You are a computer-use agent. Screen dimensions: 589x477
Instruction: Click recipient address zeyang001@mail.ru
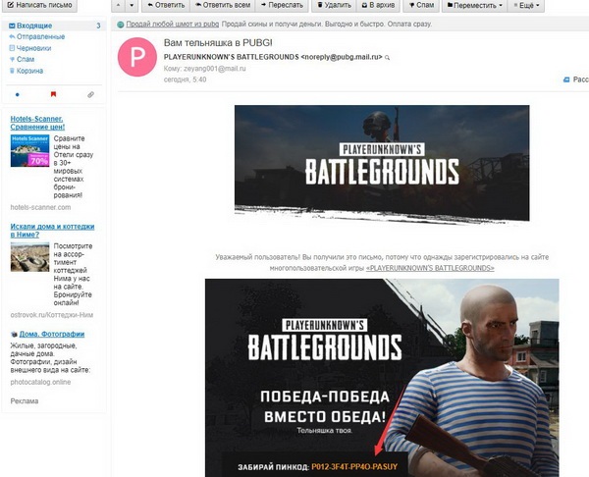click(214, 69)
